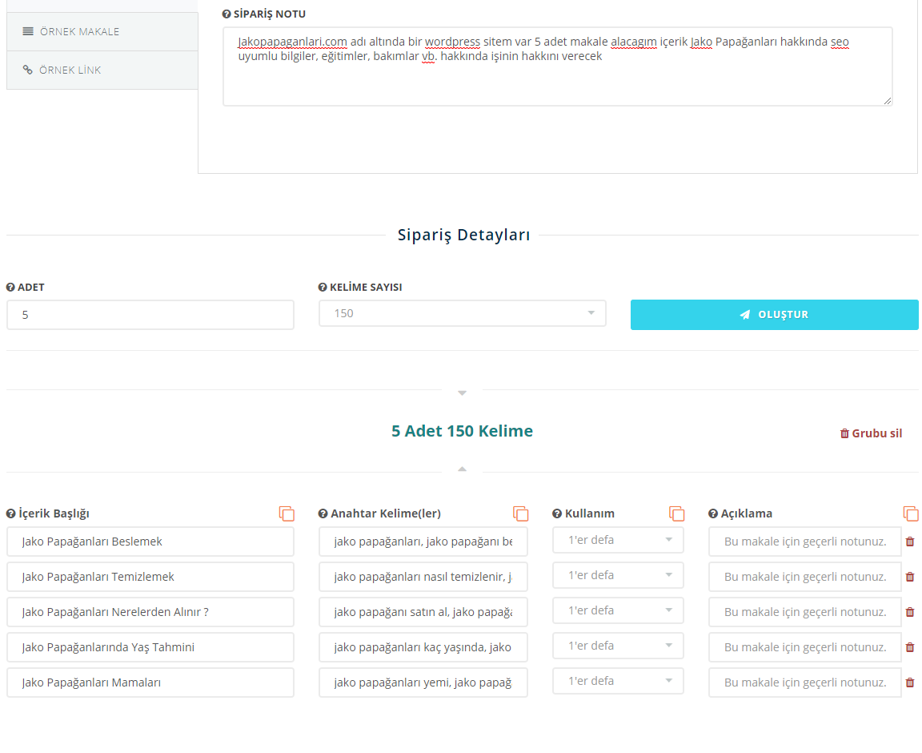Click the OLUŞTUR button
Image resolution: width=922 pixels, height=753 pixels.
775,315
